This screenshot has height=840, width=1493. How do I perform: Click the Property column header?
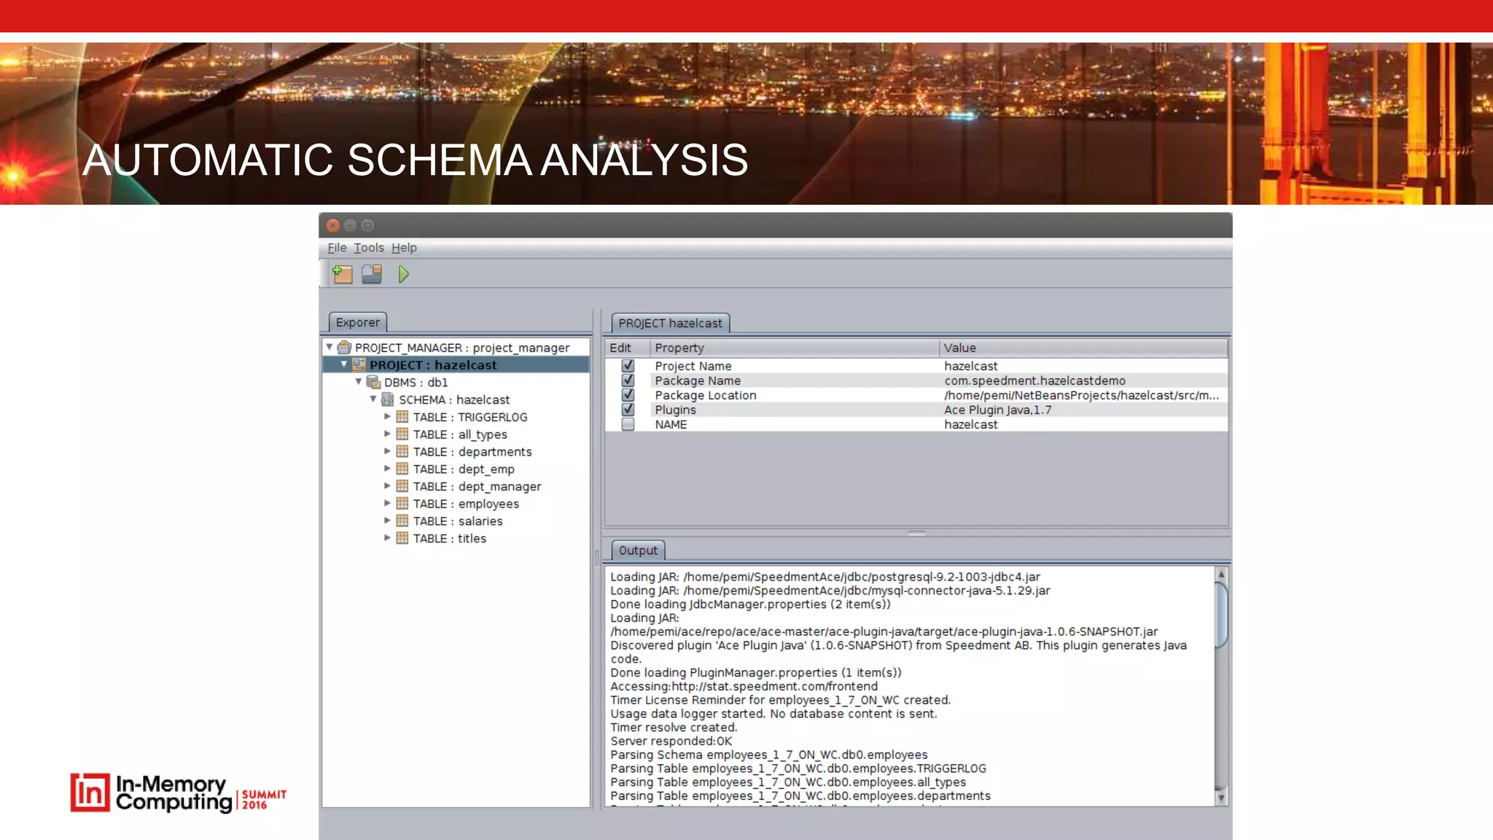(x=794, y=348)
